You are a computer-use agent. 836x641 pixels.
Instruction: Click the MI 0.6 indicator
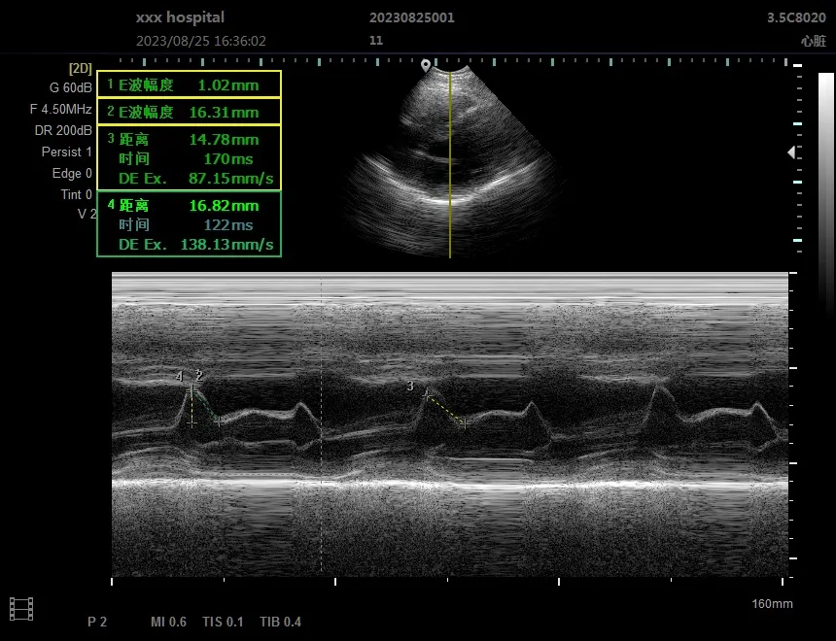[x=168, y=622]
